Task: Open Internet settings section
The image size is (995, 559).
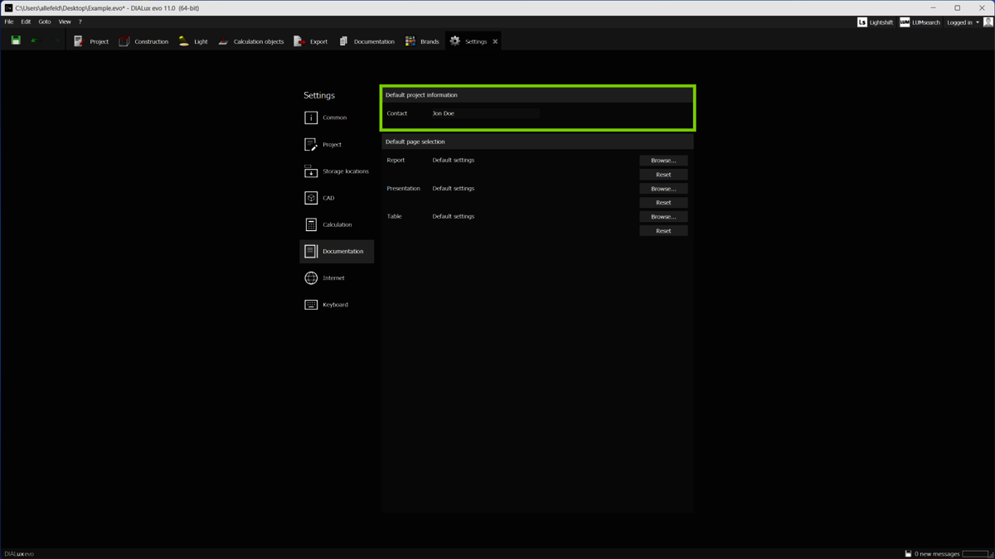Action: point(333,278)
